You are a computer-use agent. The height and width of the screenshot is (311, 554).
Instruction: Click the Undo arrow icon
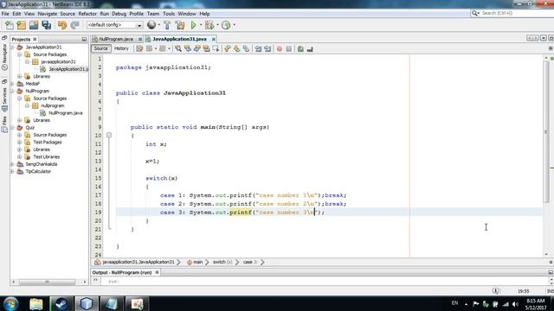pos(62,25)
